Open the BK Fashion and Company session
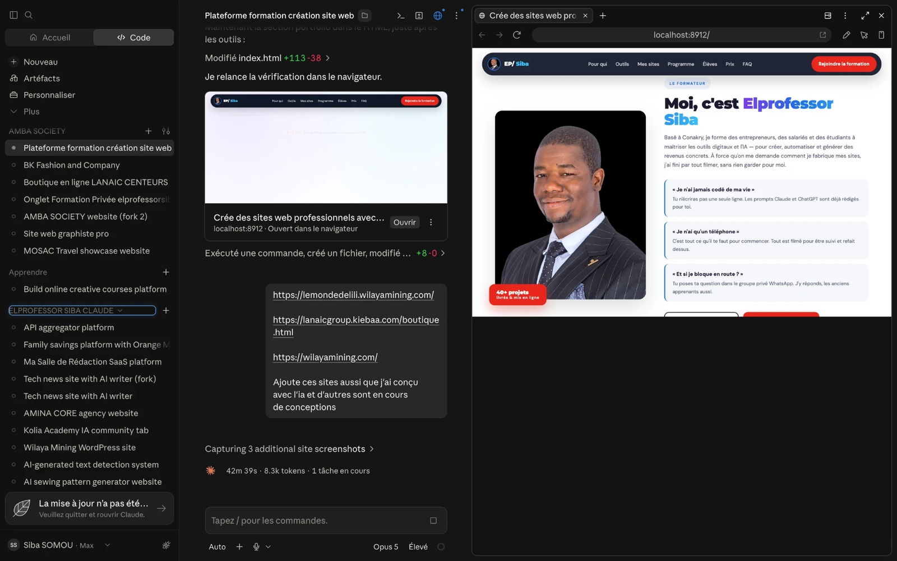 pyautogui.click(x=72, y=165)
